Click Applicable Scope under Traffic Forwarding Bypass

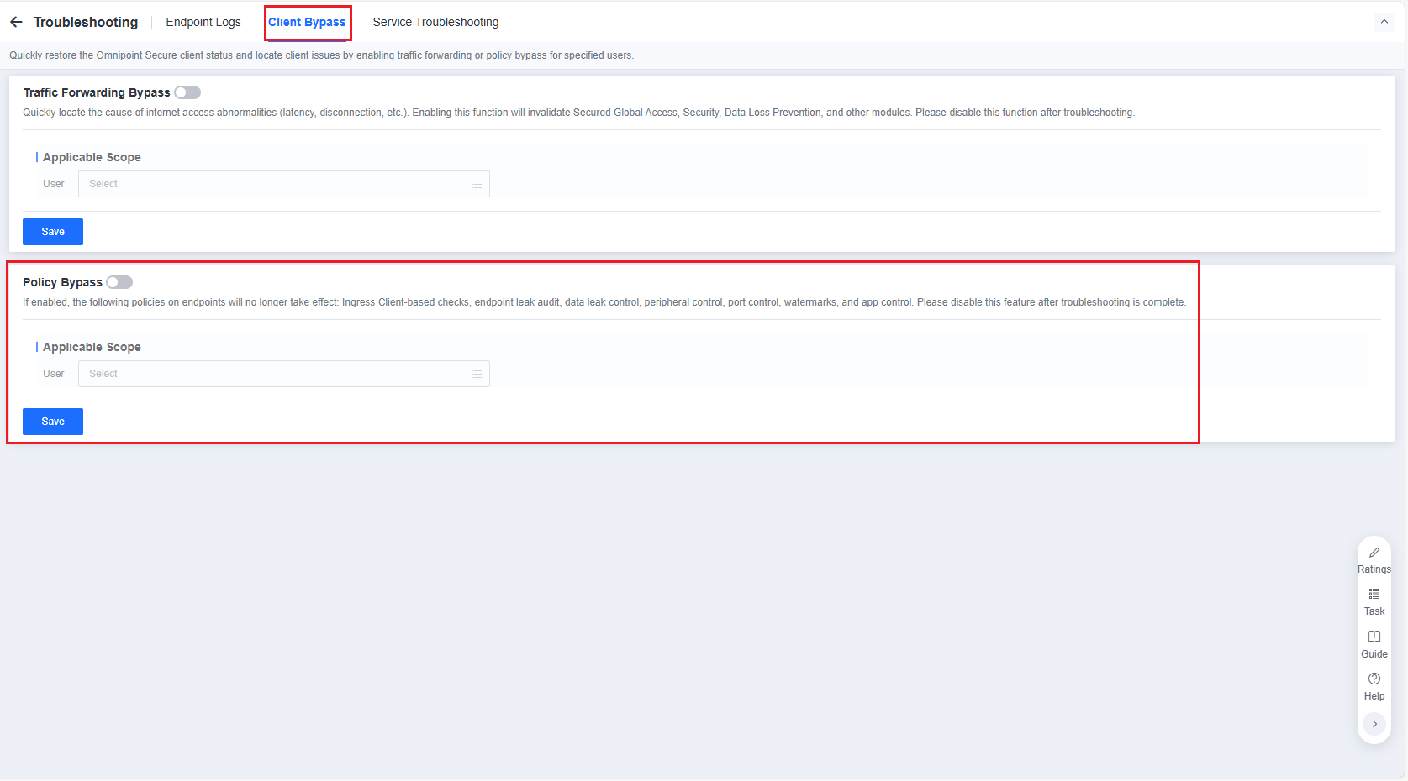click(92, 157)
